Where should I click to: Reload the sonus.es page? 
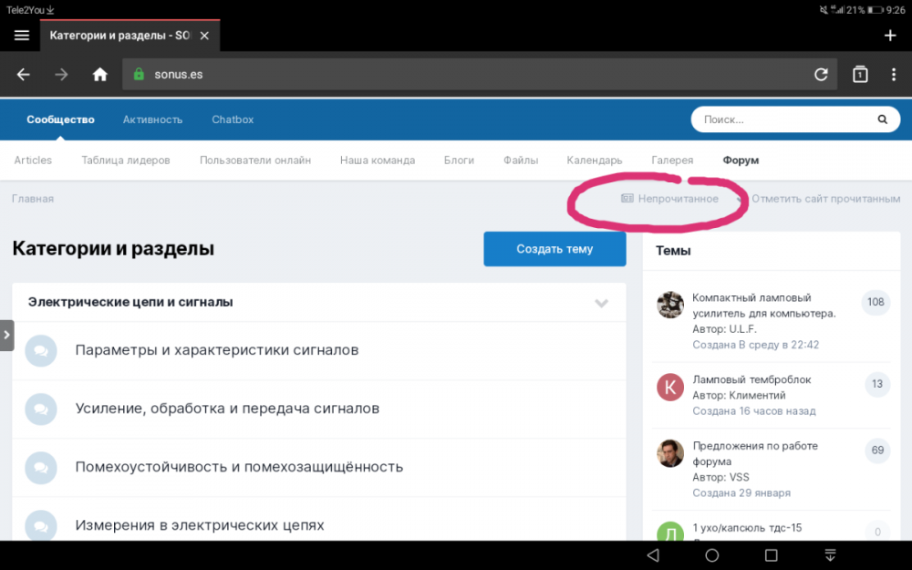(x=821, y=75)
